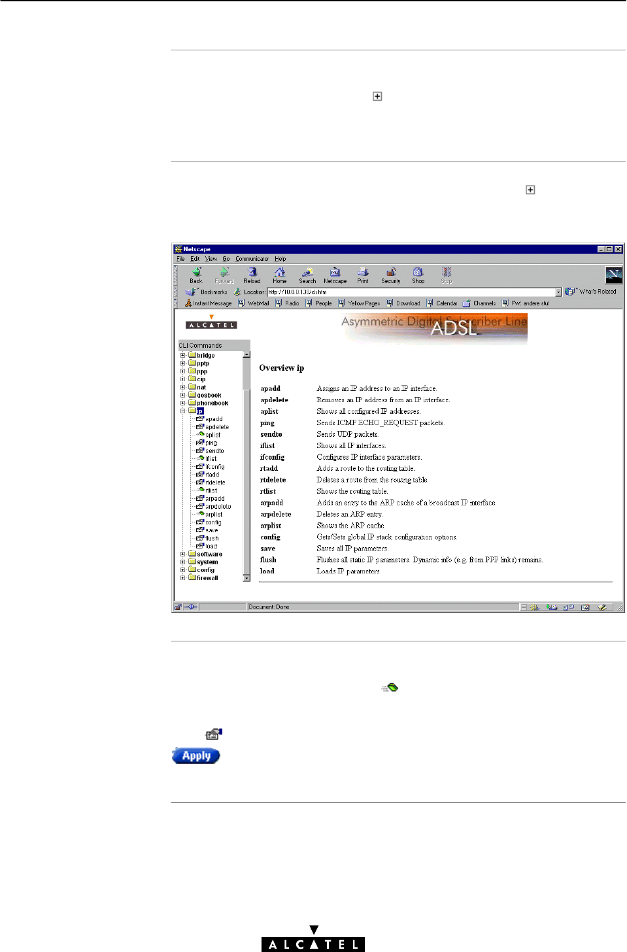Image resolution: width=627 pixels, height=952 pixels.
Task: Open the Home page icon
Action: [x=280, y=272]
